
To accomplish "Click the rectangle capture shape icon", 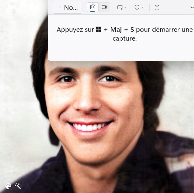I will [120, 7].
